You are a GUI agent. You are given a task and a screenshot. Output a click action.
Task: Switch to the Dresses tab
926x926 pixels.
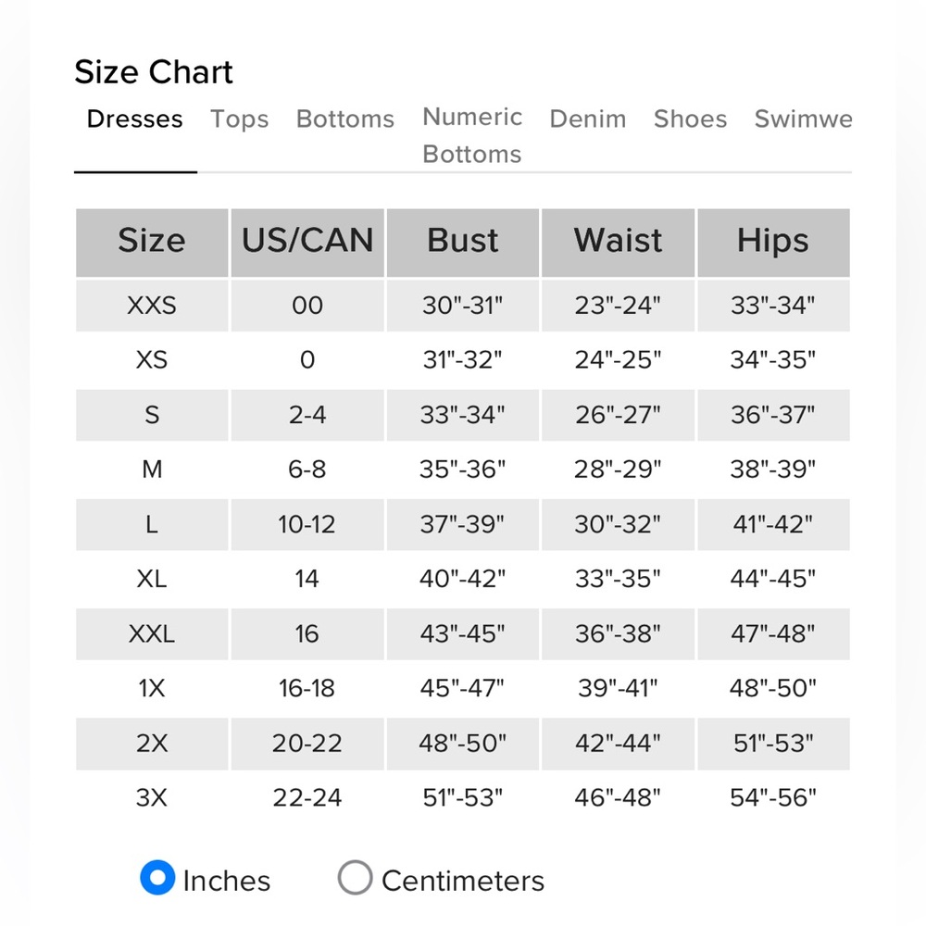click(135, 119)
